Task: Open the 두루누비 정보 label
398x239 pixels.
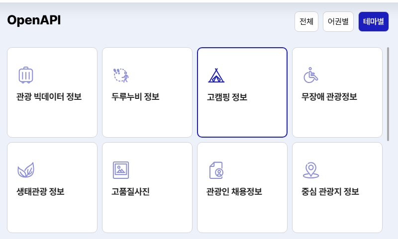Action: point(135,96)
